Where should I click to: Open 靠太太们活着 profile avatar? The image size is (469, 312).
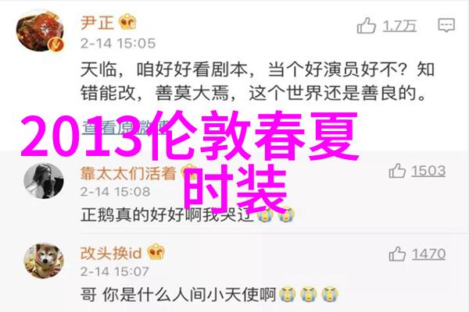point(44,181)
